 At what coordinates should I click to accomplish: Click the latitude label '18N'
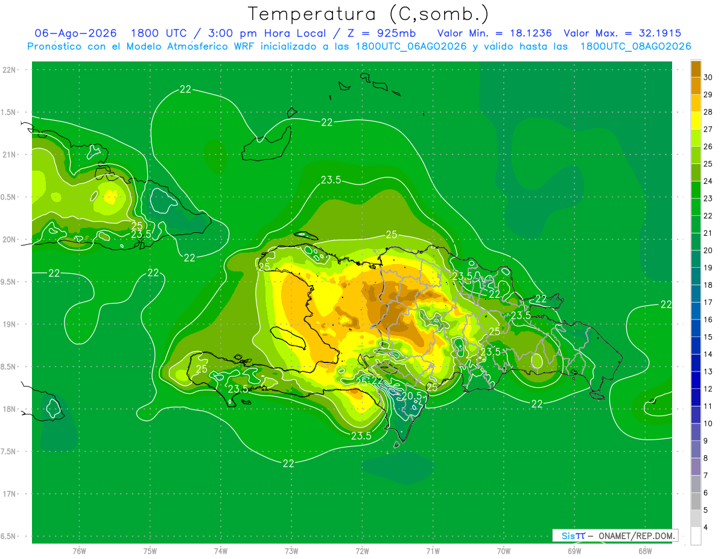[x=10, y=409]
